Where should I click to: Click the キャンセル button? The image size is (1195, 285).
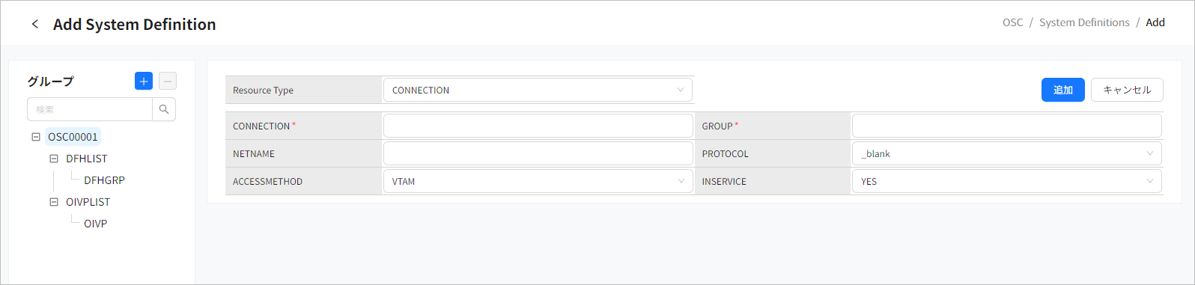[1127, 90]
